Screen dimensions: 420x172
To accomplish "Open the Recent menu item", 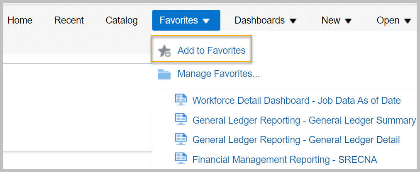I will coord(69,20).
